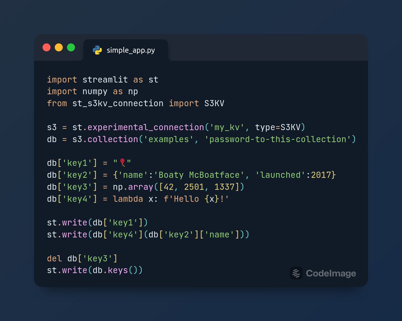Click the red close dot
This screenshot has width=402, height=321.
[x=47, y=47]
